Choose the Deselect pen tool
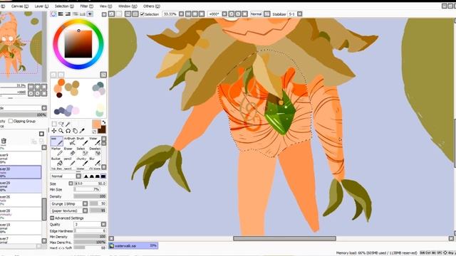The height and width of the screenshot is (256, 456). (x=95, y=151)
